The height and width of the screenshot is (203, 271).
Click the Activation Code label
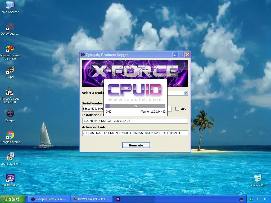pos(94,127)
